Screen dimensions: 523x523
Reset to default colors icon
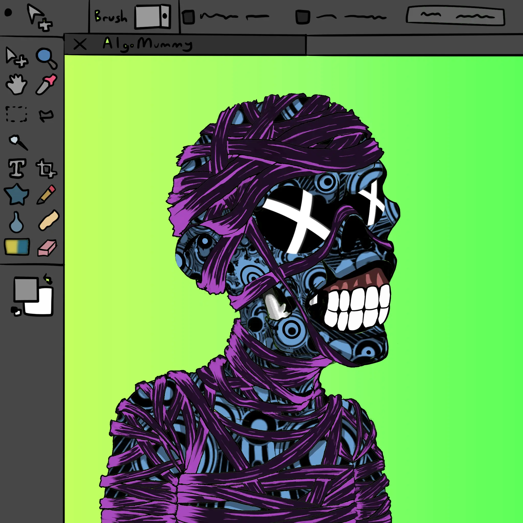[x=16, y=311]
